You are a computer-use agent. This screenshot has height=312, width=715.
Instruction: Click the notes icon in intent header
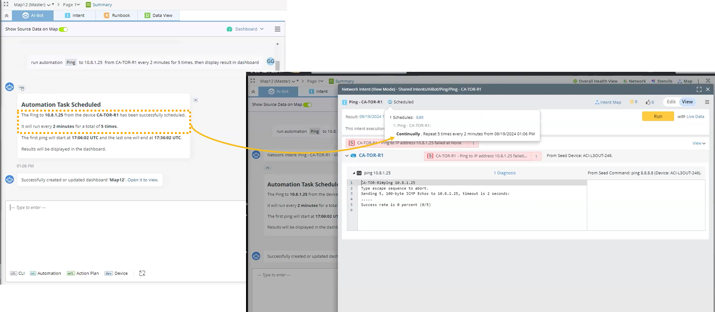point(632,102)
